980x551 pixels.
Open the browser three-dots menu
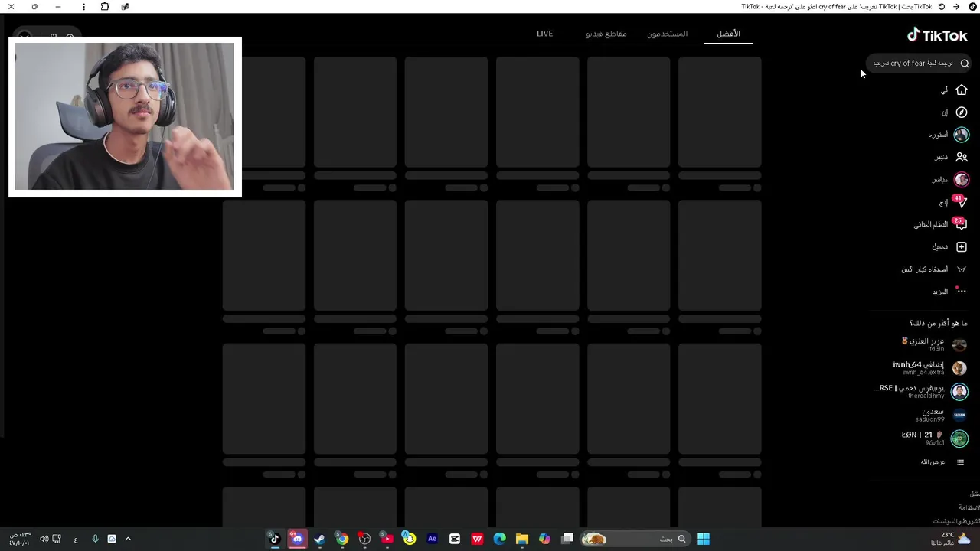point(83,6)
